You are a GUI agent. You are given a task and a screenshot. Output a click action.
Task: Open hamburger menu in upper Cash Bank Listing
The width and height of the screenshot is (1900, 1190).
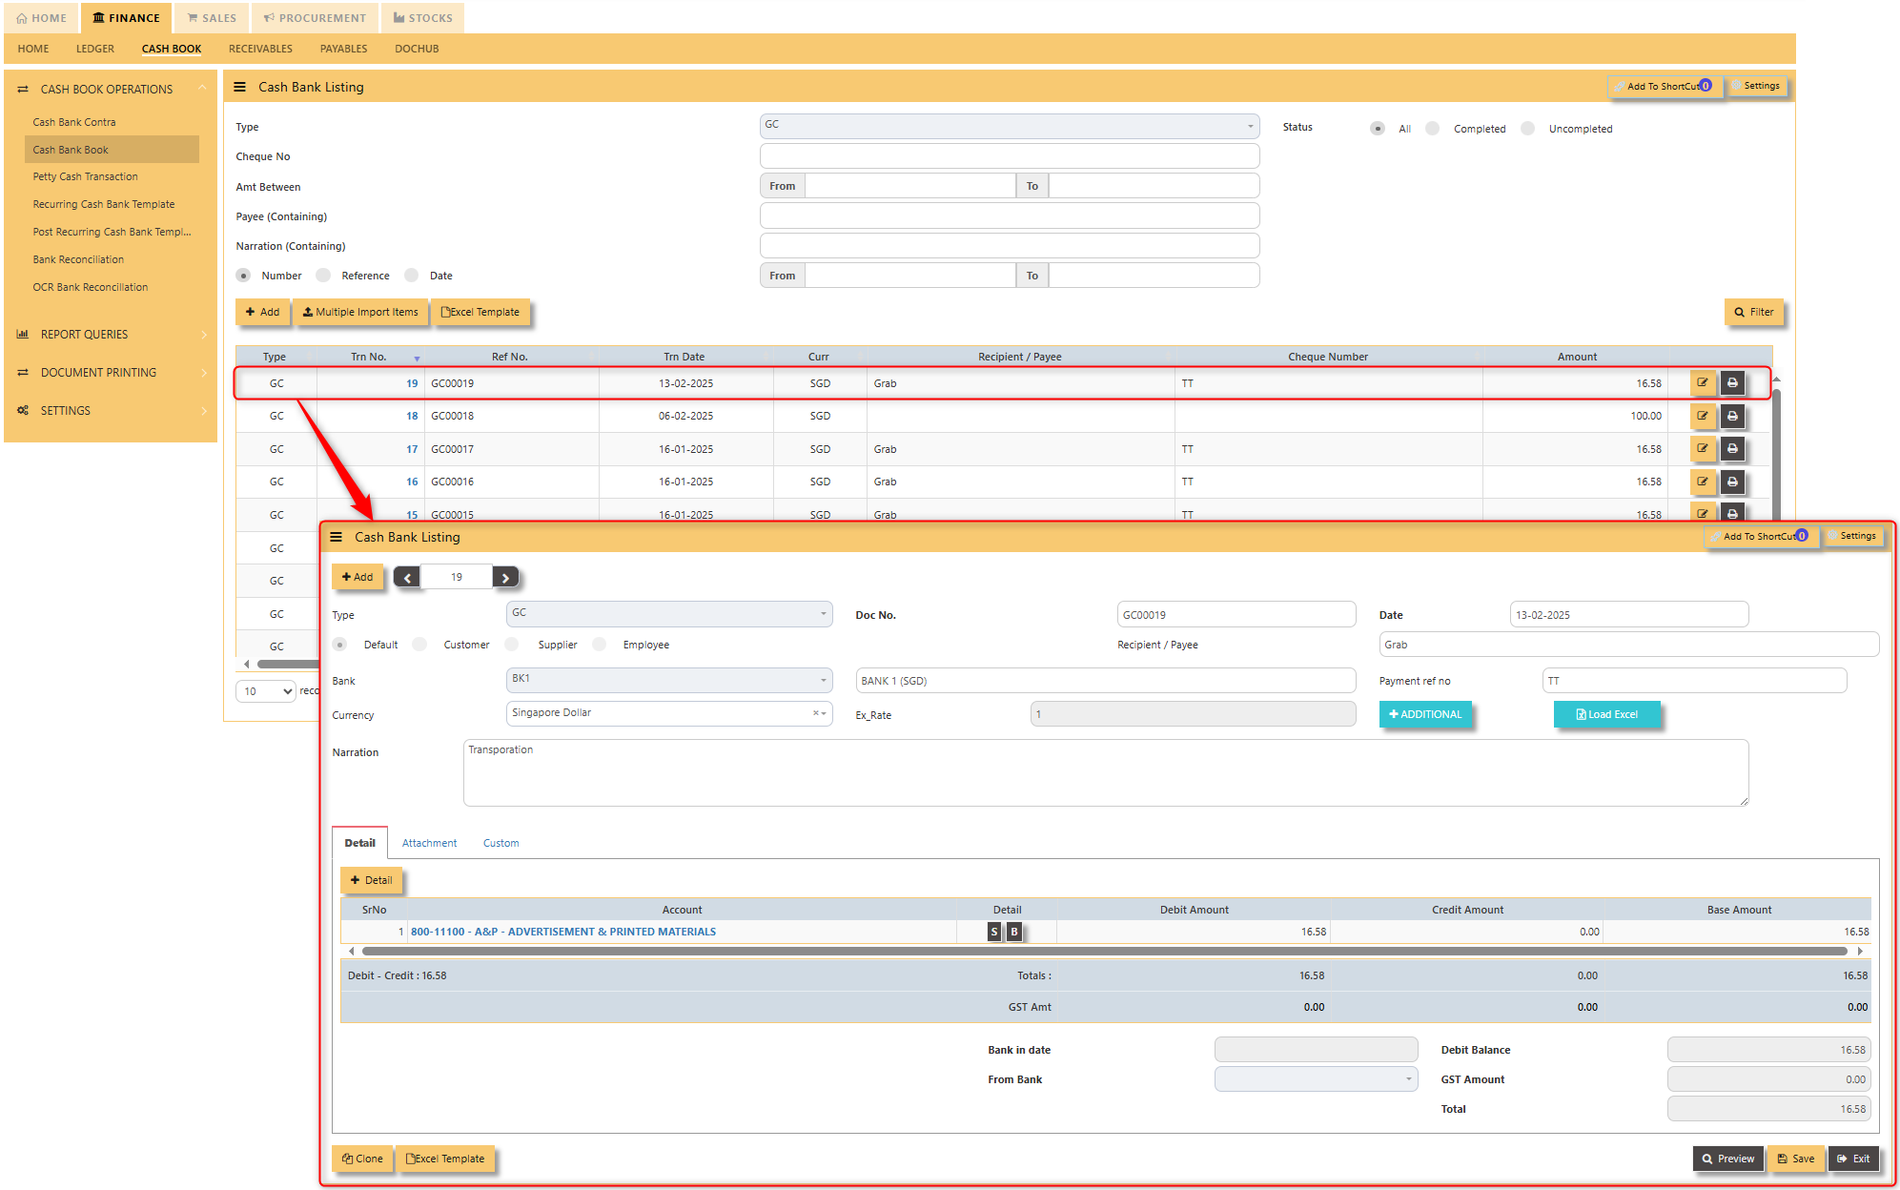point(239,87)
